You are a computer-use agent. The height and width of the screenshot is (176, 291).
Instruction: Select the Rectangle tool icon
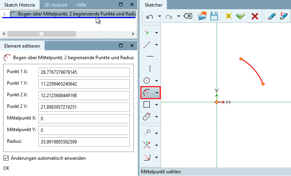pos(147,104)
